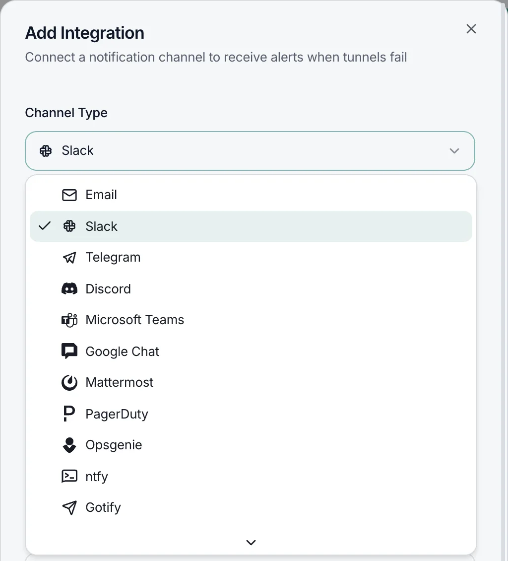The width and height of the screenshot is (508, 561).
Task: Click the Channel Type label
Action: (x=66, y=113)
